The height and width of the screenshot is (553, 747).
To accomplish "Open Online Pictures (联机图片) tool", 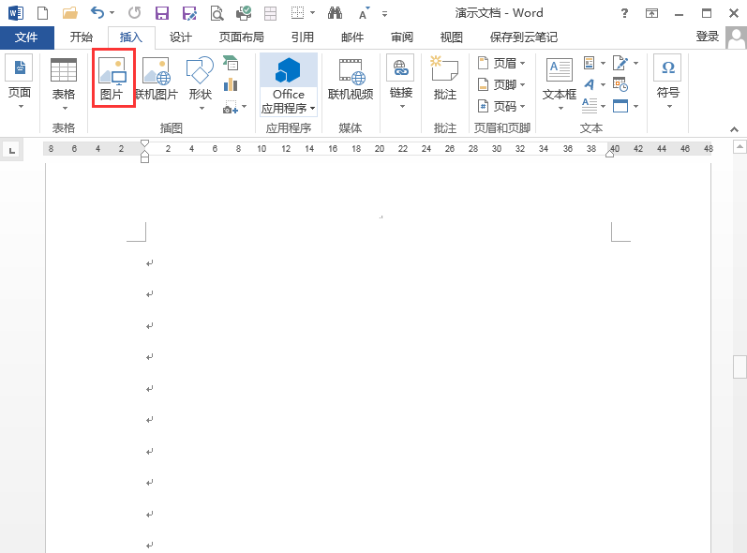I will click(x=157, y=79).
